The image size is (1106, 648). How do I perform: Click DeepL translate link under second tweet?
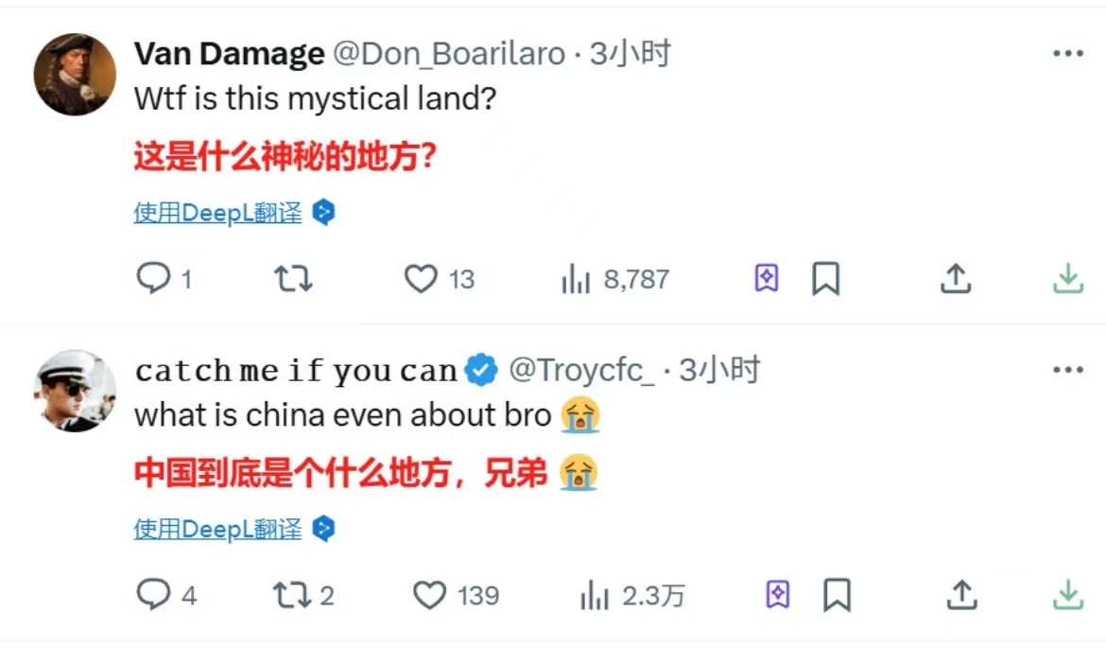click(218, 529)
